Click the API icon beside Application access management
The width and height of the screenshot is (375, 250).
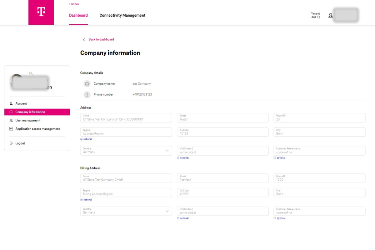11,128
